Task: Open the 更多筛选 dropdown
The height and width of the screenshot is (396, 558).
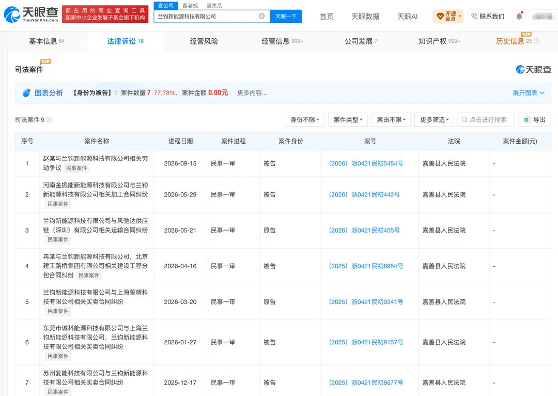Action: [x=434, y=119]
